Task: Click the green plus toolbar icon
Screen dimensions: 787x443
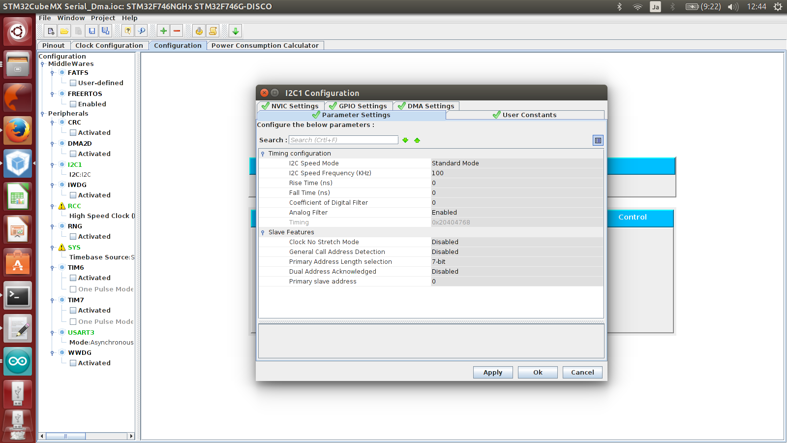Action: click(x=163, y=31)
